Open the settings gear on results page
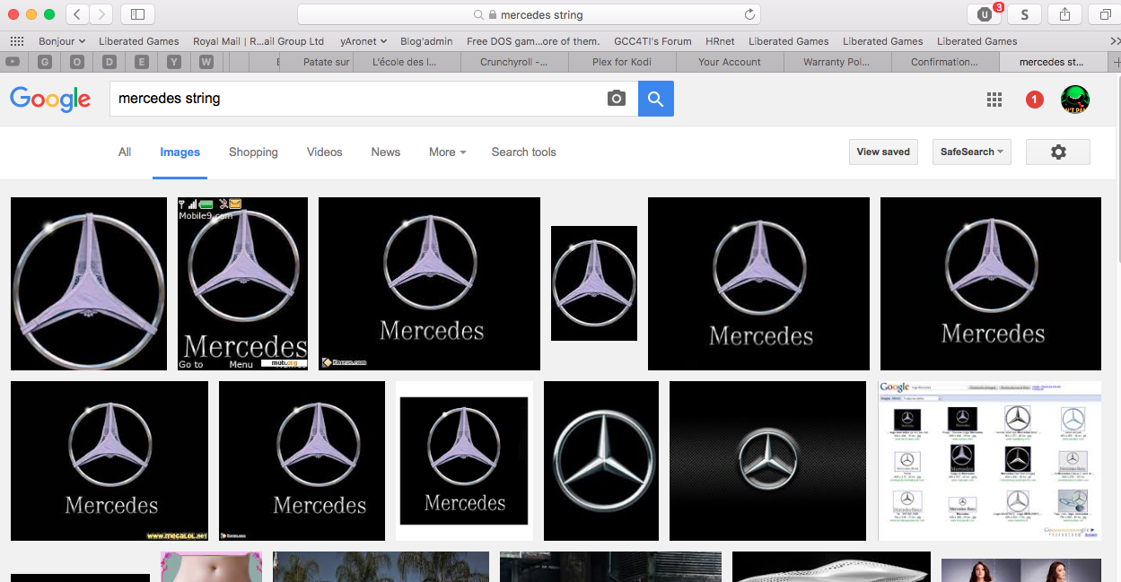The image size is (1121, 582). click(1057, 152)
